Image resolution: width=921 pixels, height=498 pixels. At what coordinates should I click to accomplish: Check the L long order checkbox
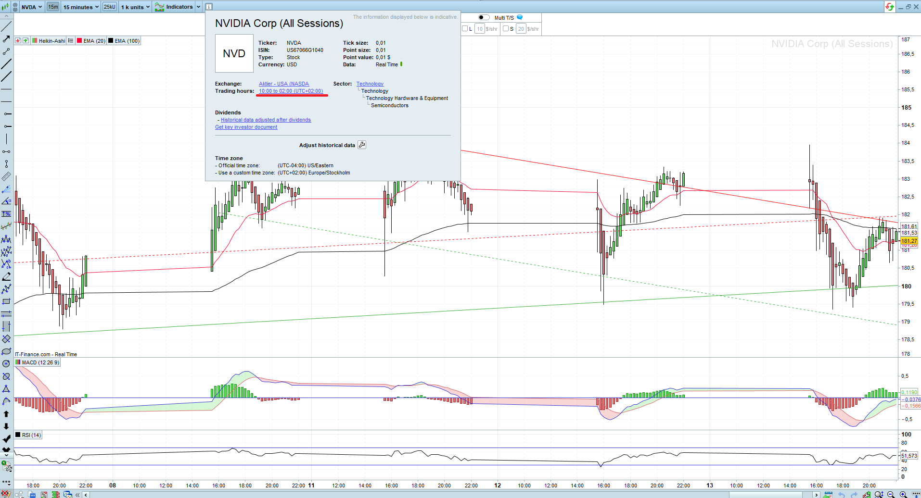[x=465, y=29]
